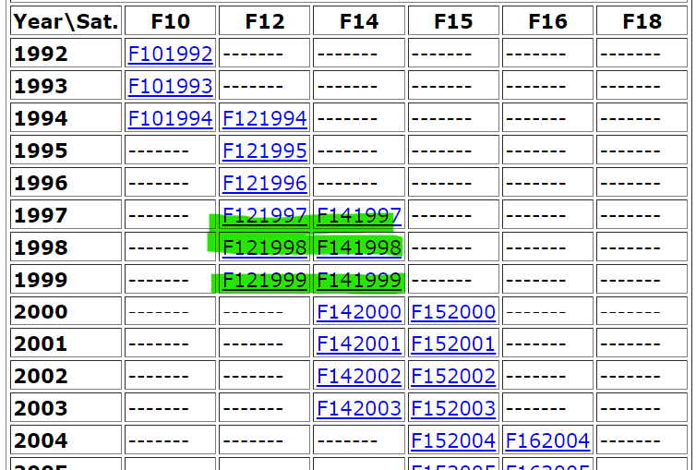Click the highlighted F121998 link

pyautogui.click(x=265, y=247)
